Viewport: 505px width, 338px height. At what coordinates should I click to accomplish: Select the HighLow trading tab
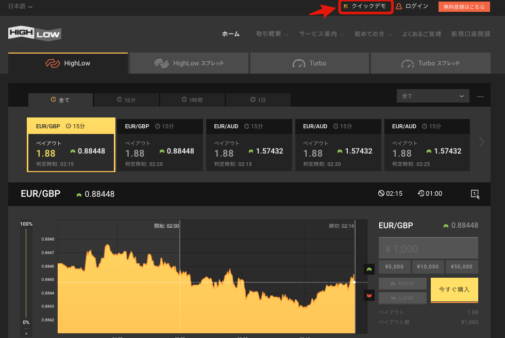click(x=68, y=63)
